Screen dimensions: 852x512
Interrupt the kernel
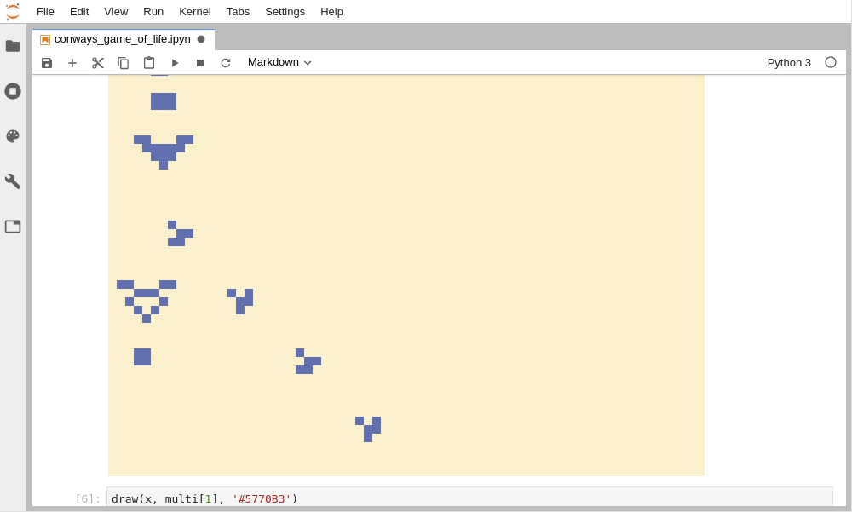pyautogui.click(x=199, y=62)
